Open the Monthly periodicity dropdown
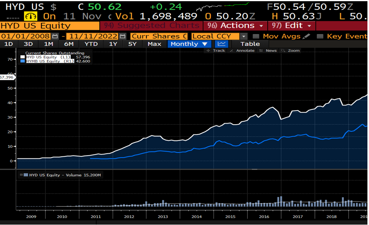 point(189,44)
